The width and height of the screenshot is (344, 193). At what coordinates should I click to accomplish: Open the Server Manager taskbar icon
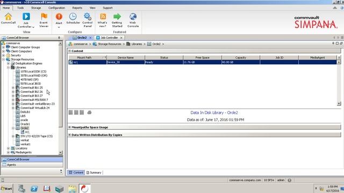click(x=21, y=189)
